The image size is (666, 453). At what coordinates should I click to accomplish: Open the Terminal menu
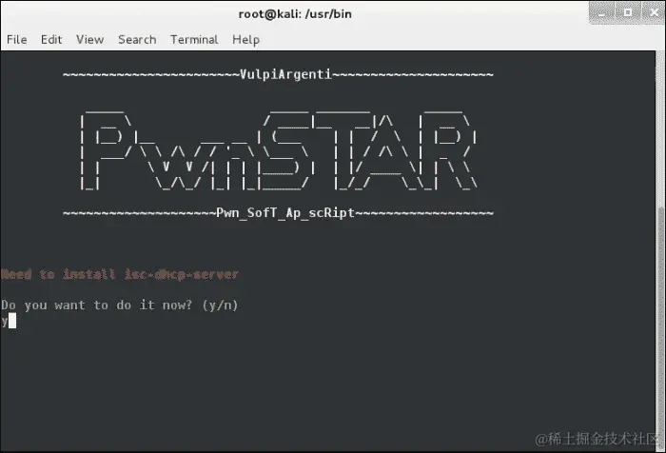point(194,40)
